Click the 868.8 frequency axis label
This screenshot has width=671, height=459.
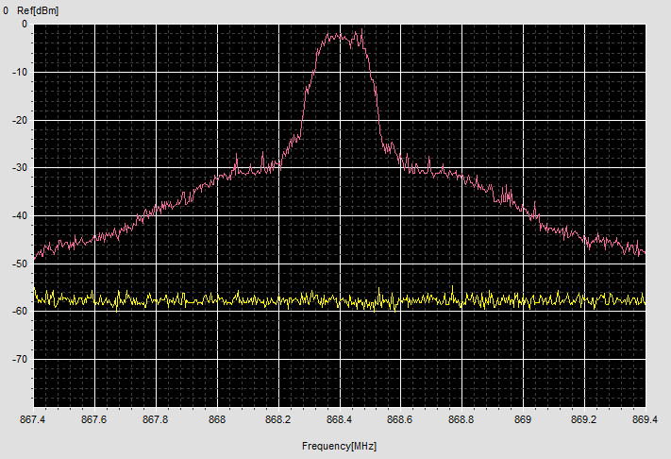461,419
